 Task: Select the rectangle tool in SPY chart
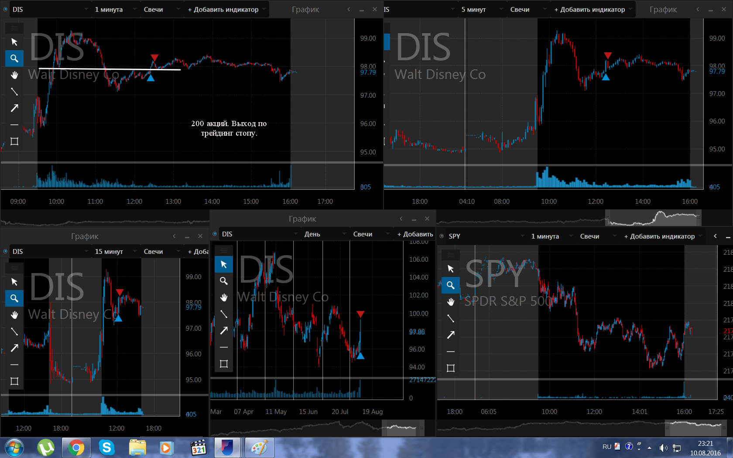pyautogui.click(x=451, y=368)
